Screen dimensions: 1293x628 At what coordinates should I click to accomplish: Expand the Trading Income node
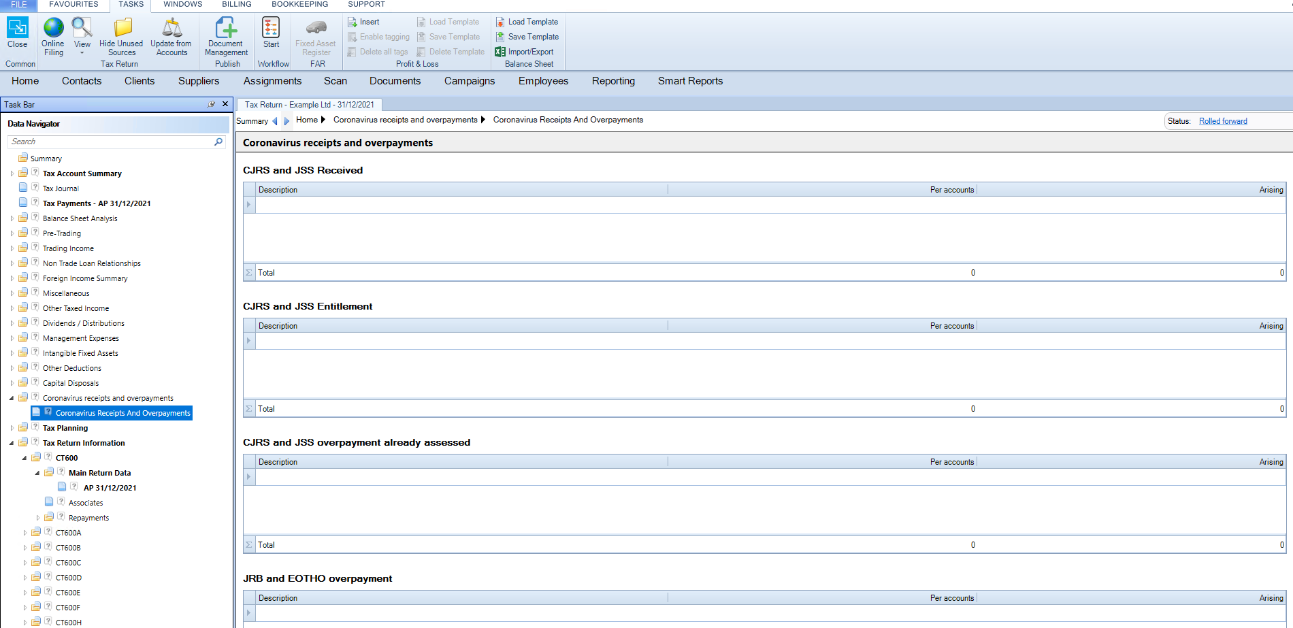click(12, 248)
